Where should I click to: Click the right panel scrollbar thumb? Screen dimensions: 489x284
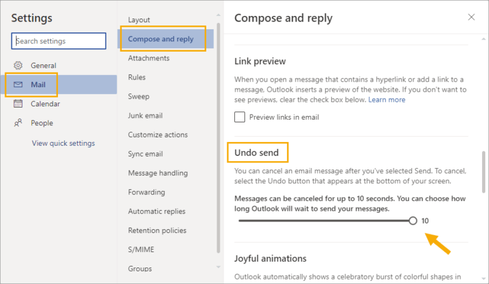click(x=483, y=172)
